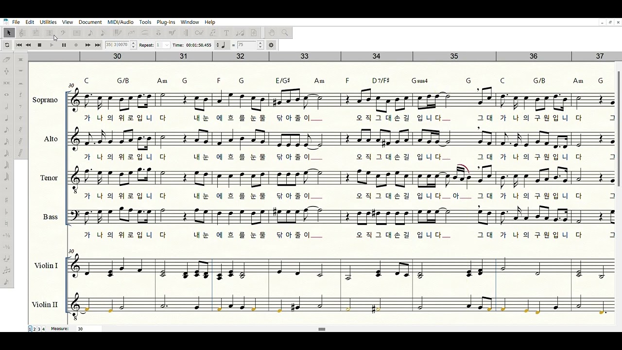The image size is (622, 350).
Task: Select the Smart Shape slur tool
Action: tap(144, 33)
